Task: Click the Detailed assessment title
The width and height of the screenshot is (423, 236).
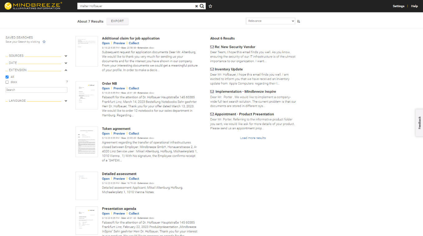Action: point(119,174)
